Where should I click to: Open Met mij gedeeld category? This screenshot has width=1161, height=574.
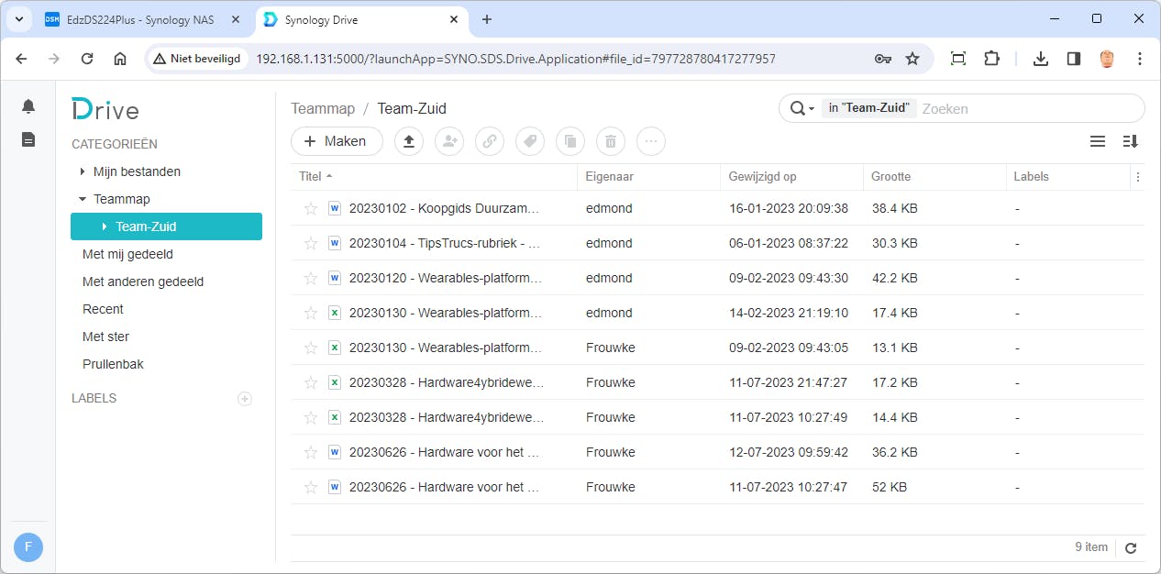[x=127, y=254]
